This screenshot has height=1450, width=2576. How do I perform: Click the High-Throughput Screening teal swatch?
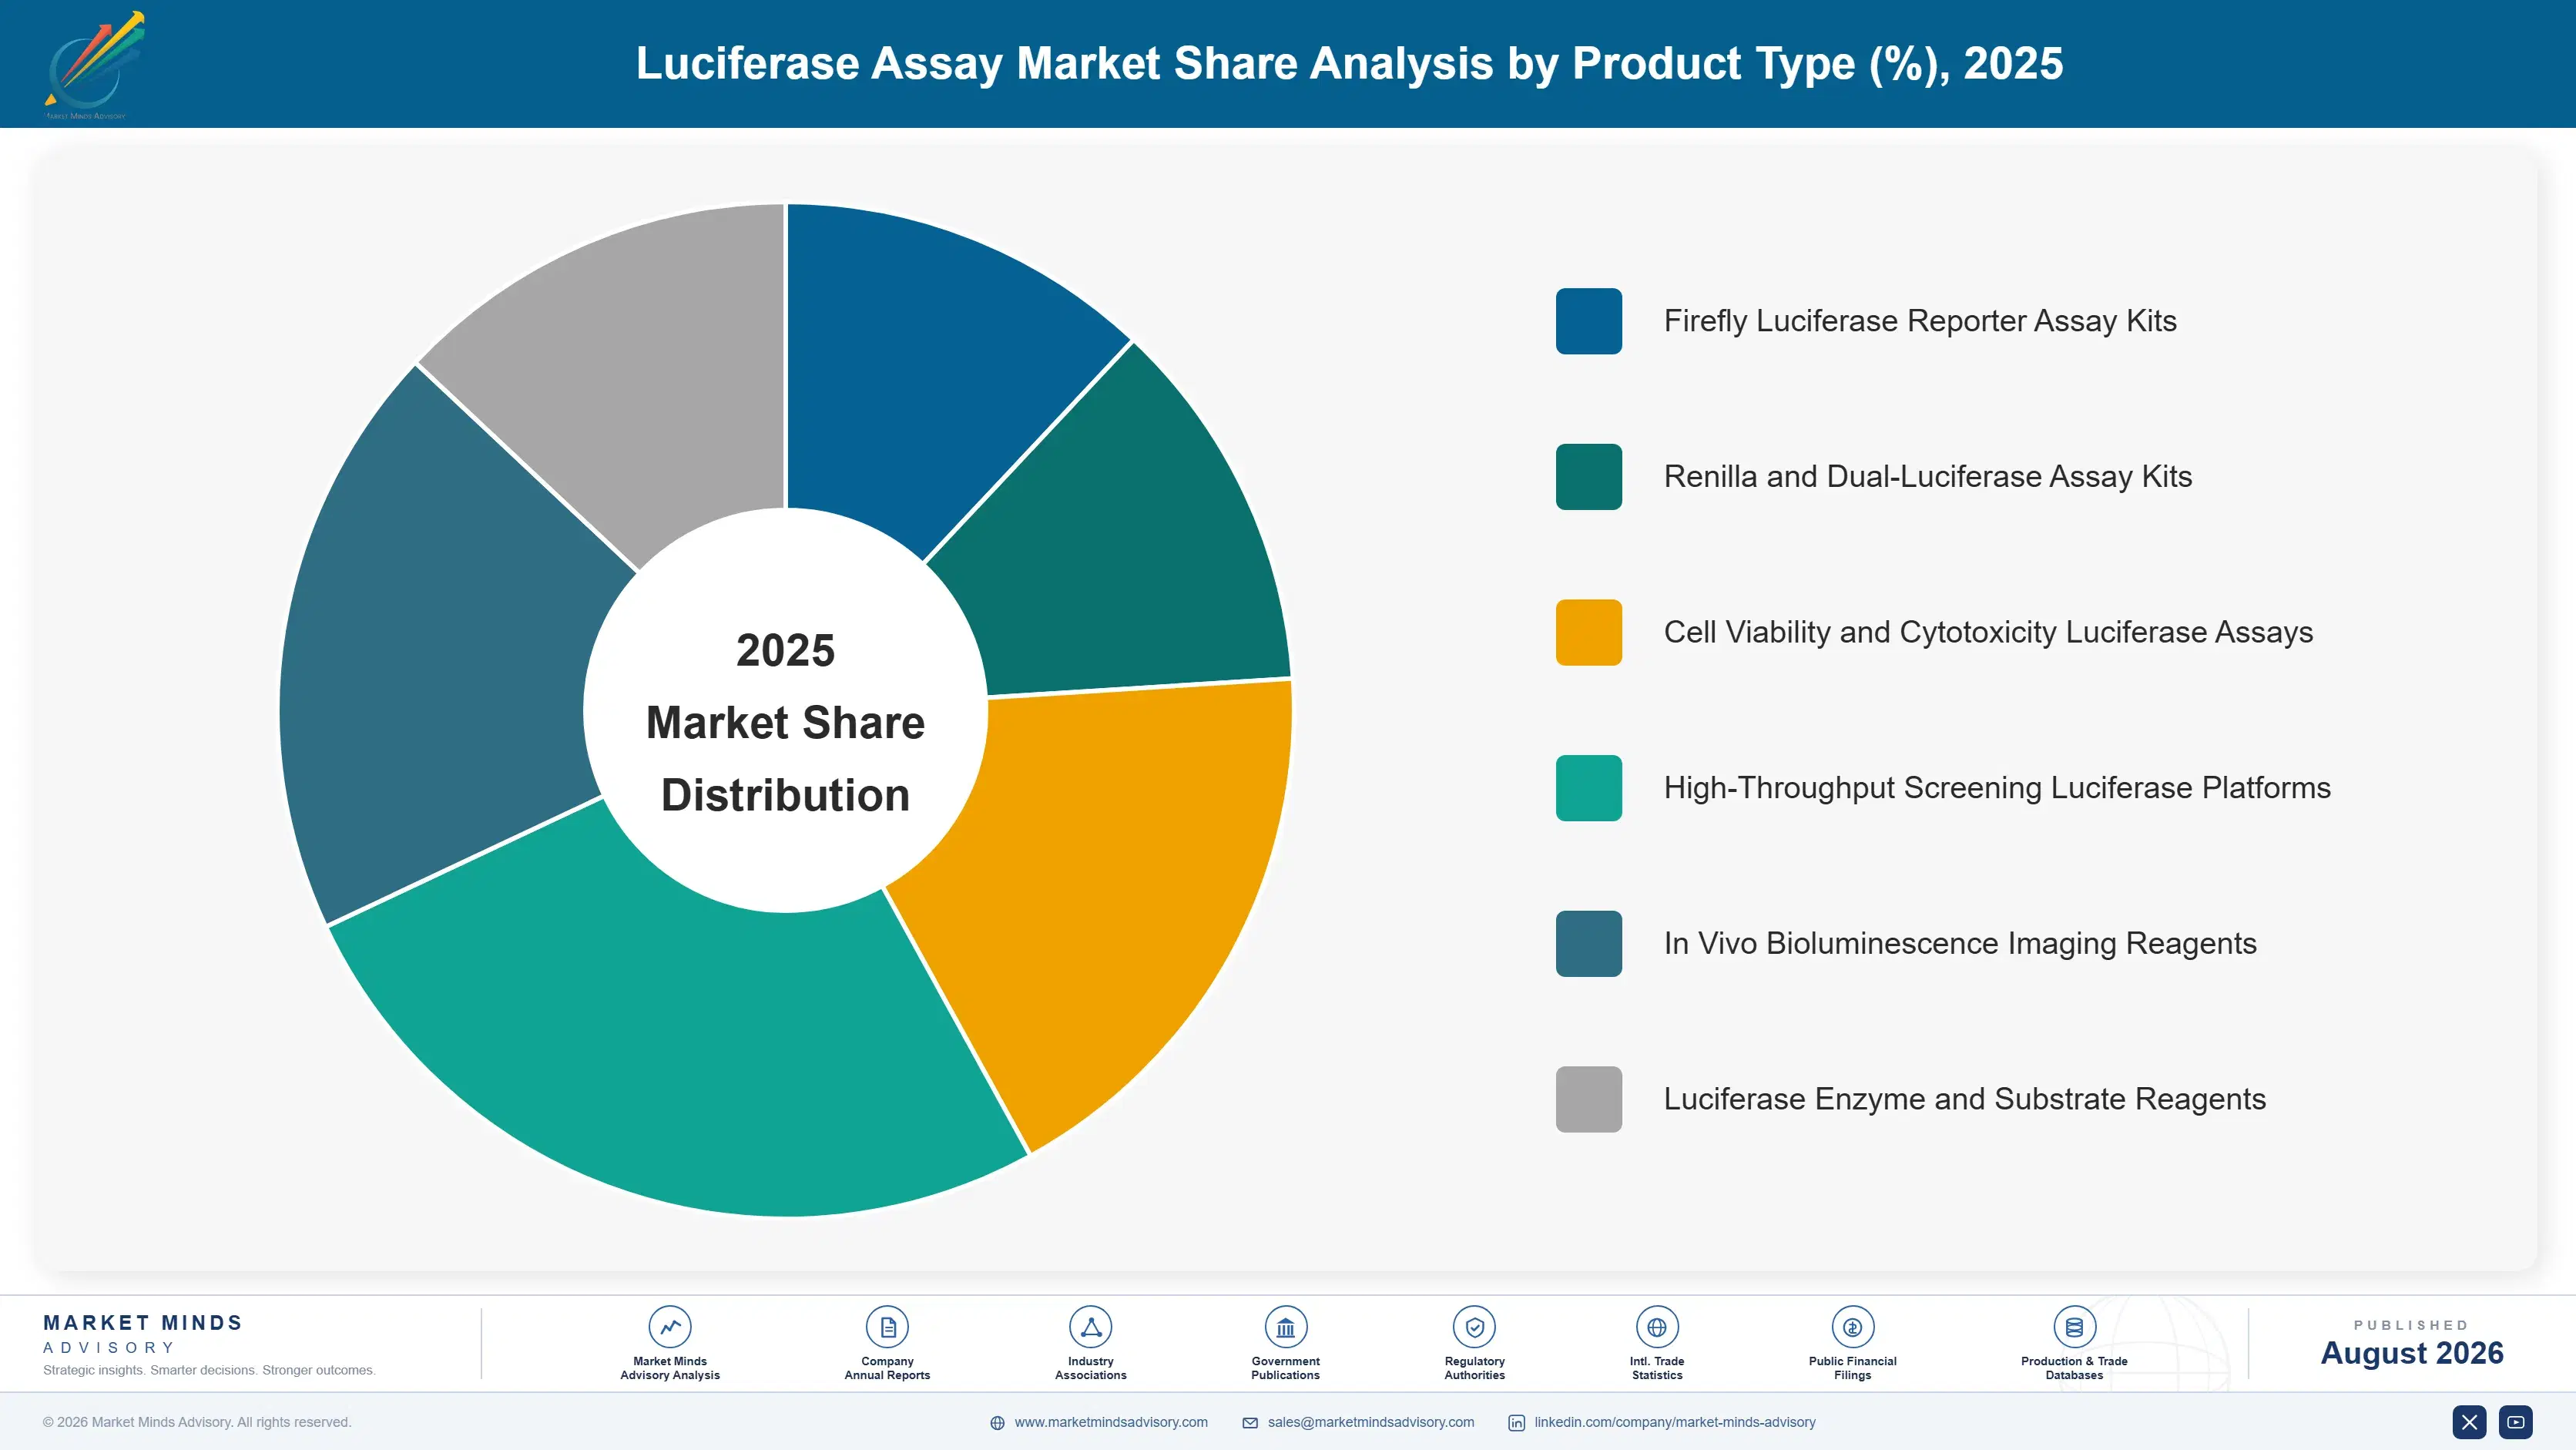pos(1588,788)
